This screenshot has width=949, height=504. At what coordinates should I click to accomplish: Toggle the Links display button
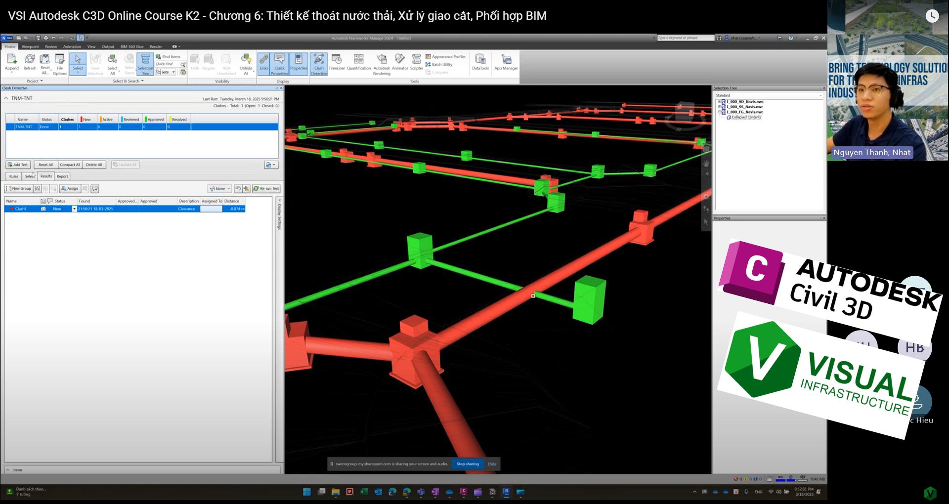pyautogui.click(x=264, y=63)
